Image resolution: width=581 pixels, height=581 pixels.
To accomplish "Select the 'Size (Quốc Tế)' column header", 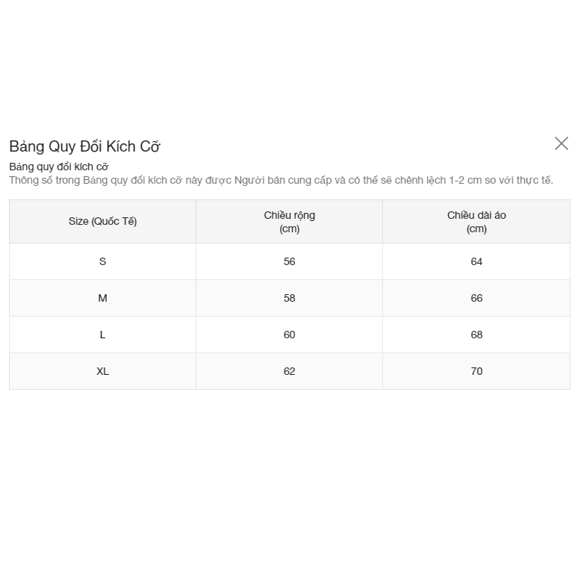I will click(x=102, y=221).
